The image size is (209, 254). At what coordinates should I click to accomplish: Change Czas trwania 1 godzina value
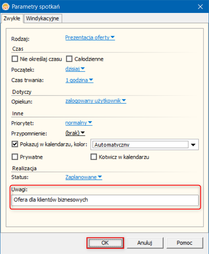(79, 80)
